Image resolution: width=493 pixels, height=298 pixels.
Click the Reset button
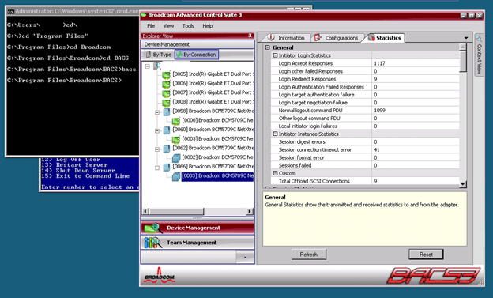point(426,255)
